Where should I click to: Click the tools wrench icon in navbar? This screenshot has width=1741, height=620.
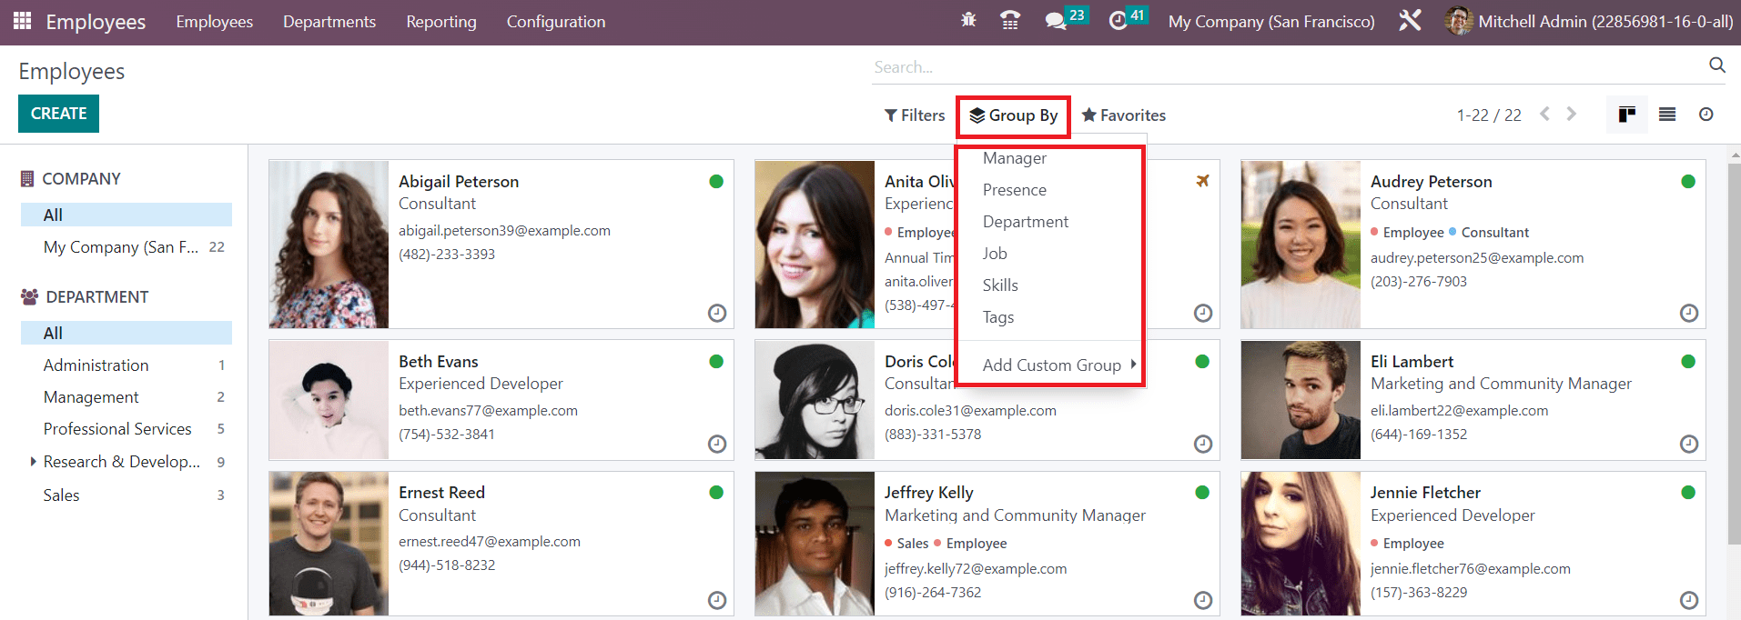click(x=1410, y=20)
